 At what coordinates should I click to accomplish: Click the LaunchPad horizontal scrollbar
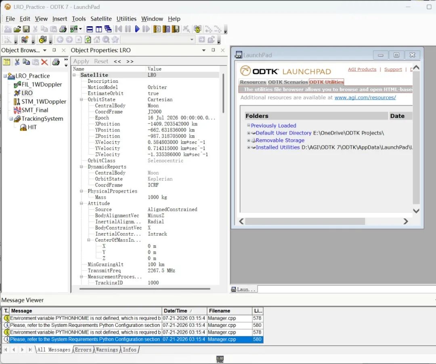(305, 221)
